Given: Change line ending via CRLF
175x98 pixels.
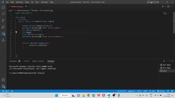Looking at the screenshot, I should [x=145, y=91].
